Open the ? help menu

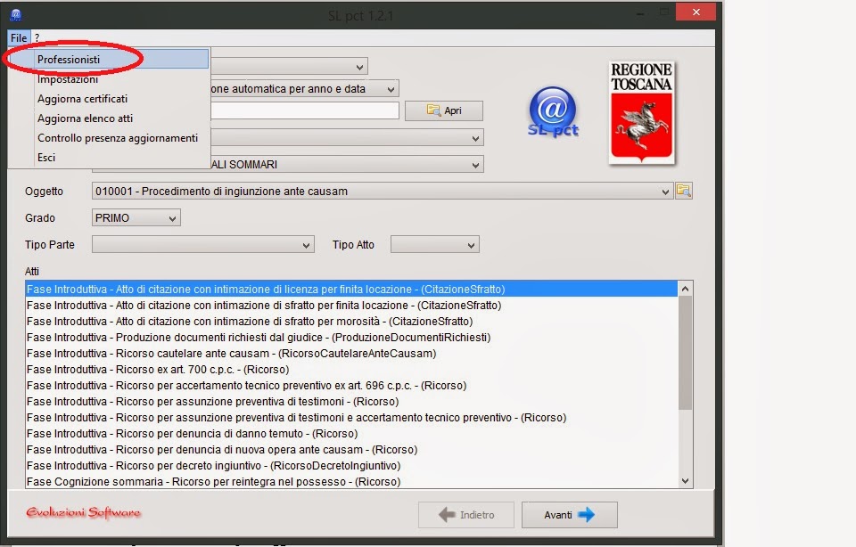pyautogui.click(x=37, y=37)
